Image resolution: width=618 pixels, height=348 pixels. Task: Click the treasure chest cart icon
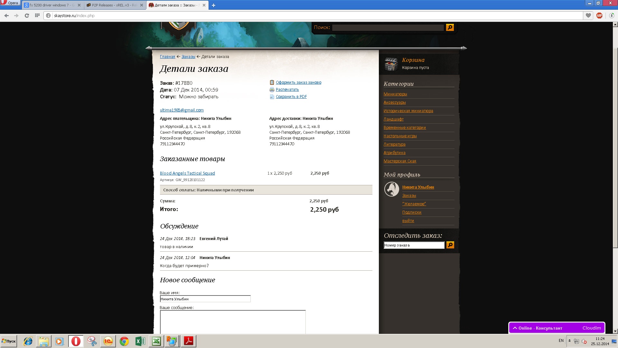(x=391, y=64)
